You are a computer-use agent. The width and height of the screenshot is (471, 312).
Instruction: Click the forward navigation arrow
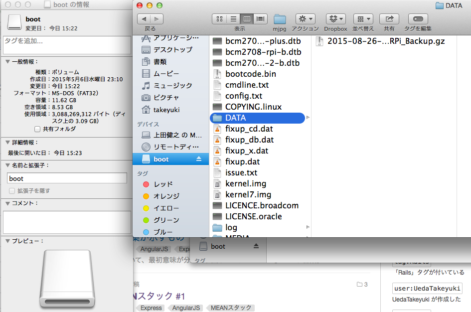coord(157,19)
